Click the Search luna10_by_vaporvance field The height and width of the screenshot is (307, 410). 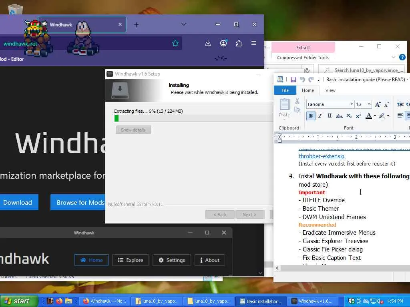tap(362, 70)
